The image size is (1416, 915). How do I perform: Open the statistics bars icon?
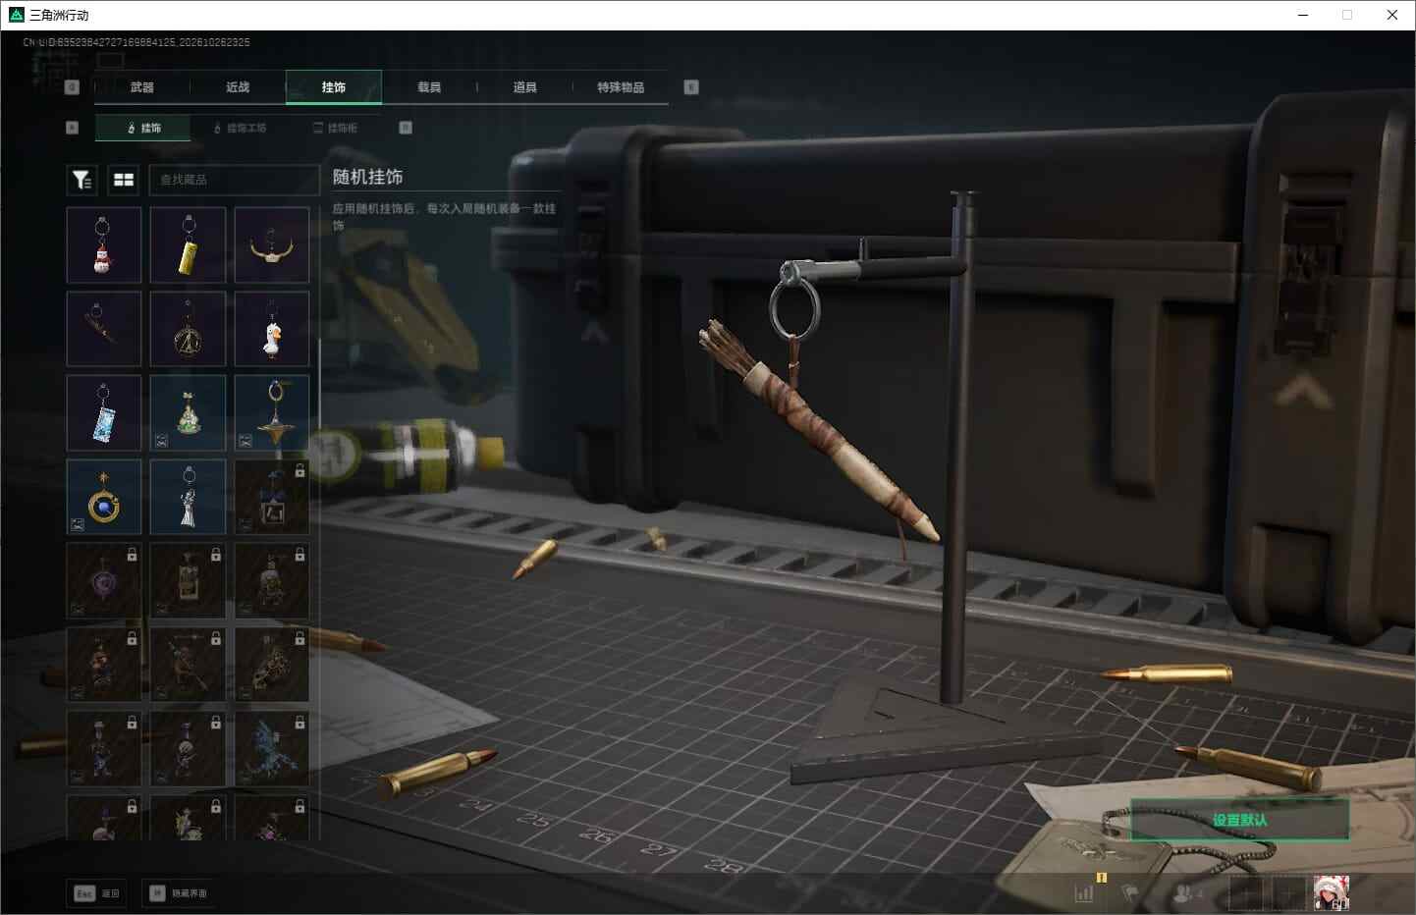coord(1084,893)
